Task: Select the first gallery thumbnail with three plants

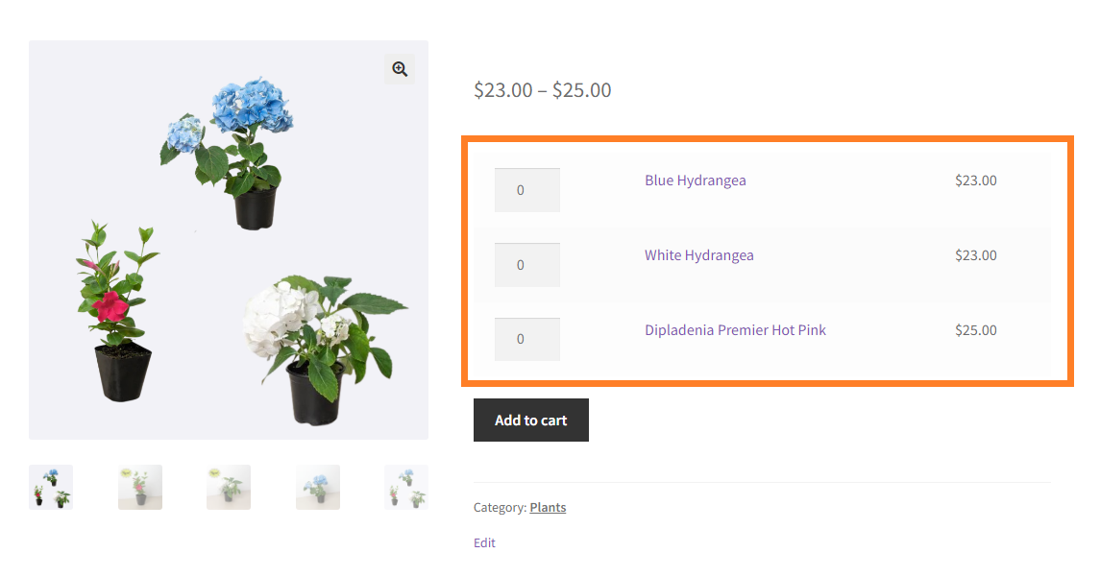Action: pyautogui.click(x=51, y=488)
